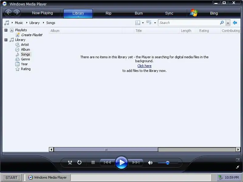
Task: Click Library in the breadcrumb path
Action: [35, 23]
